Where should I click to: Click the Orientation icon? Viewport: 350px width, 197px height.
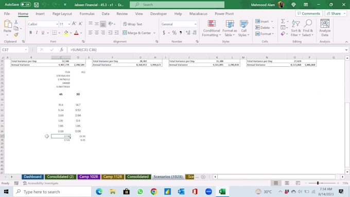111,24
